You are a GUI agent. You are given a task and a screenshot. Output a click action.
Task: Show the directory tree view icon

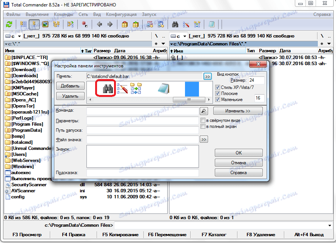(56, 24)
